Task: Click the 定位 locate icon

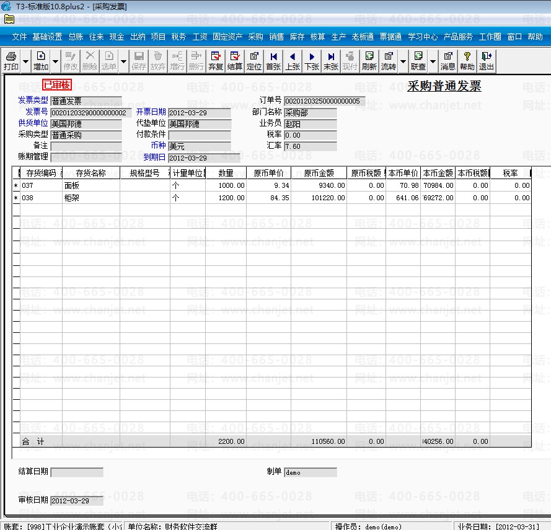Action: pos(253,61)
